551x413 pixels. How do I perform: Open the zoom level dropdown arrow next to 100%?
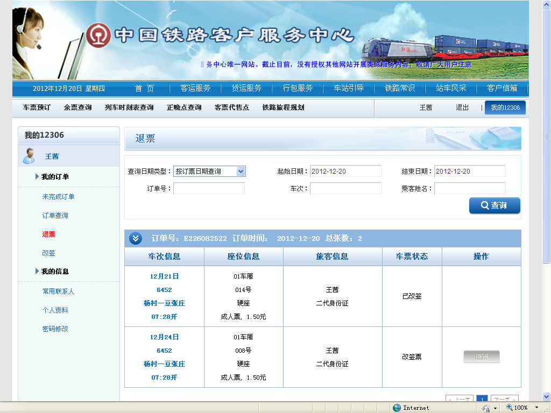coord(536,408)
